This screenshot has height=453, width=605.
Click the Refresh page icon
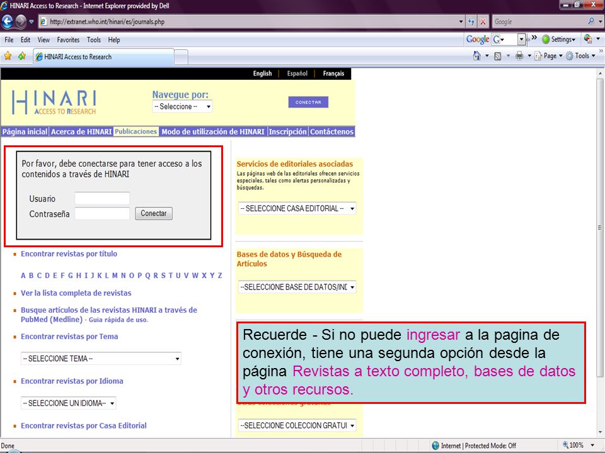[471, 21]
